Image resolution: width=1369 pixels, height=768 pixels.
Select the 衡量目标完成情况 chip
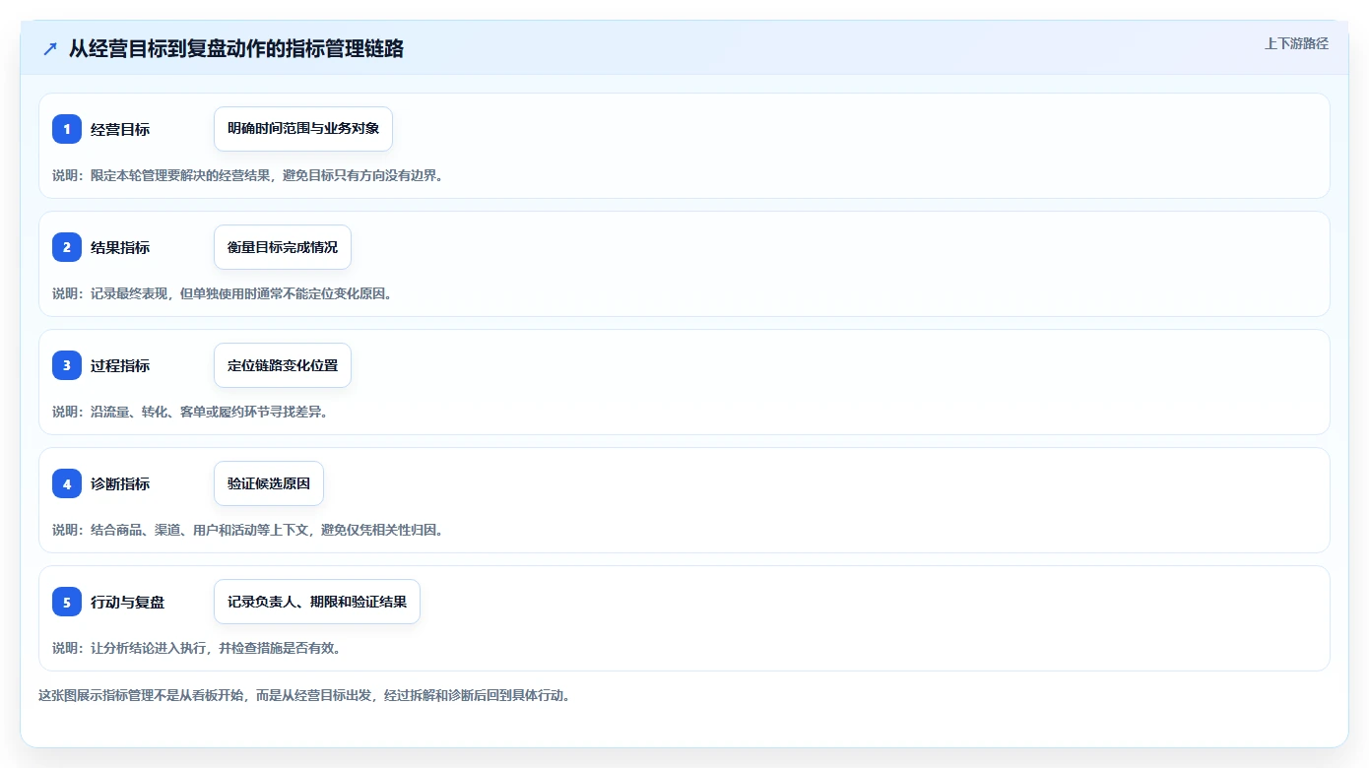[x=283, y=247]
